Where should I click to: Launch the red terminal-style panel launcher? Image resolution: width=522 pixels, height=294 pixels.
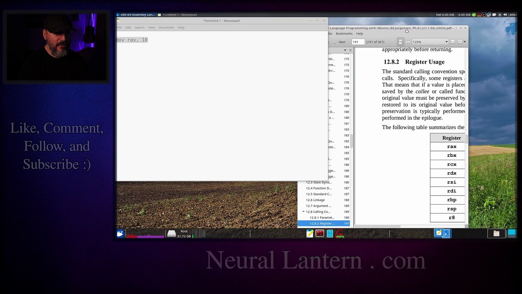click(x=320, y=234)
